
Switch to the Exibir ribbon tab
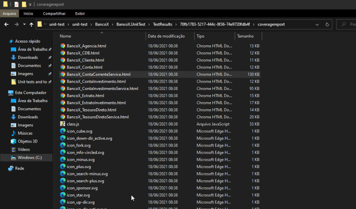[x=80, y=14]
